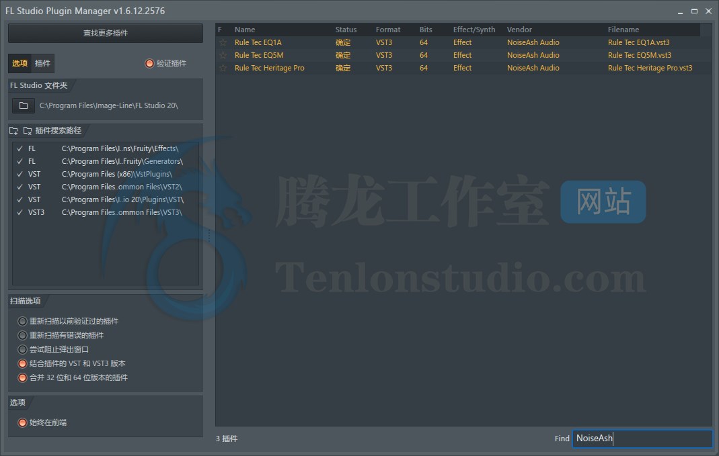
Task: Favorite the Rule Tec EQ5M plugin star
Action: (x=223, y=55)
